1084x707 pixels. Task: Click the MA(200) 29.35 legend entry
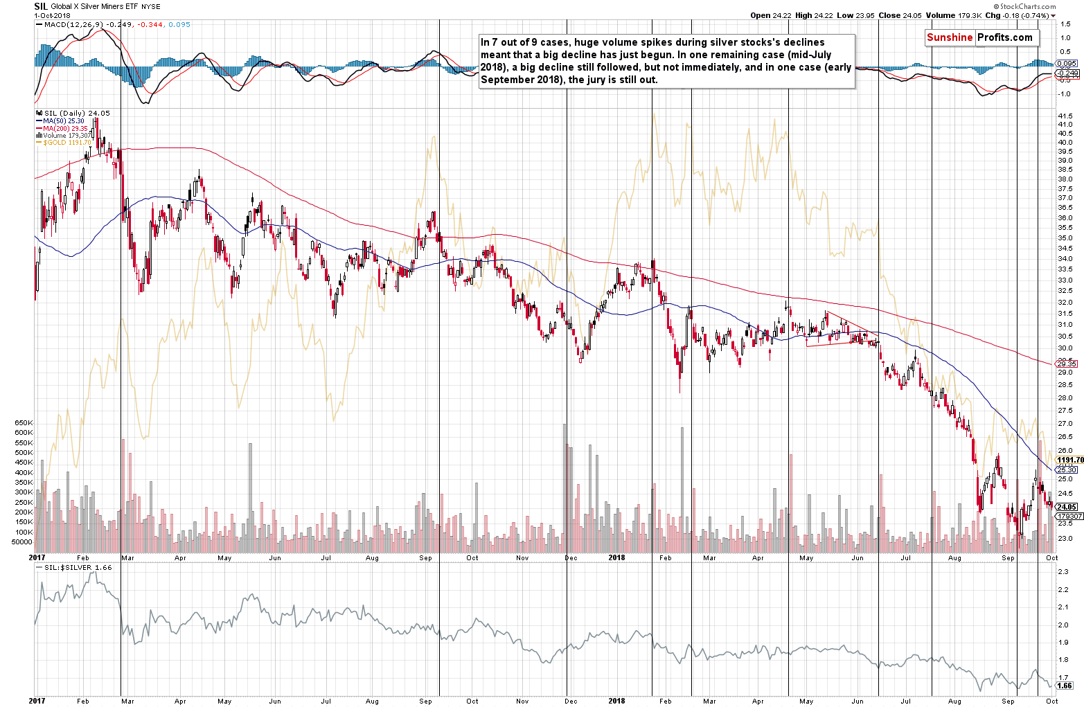pos(66,128)
